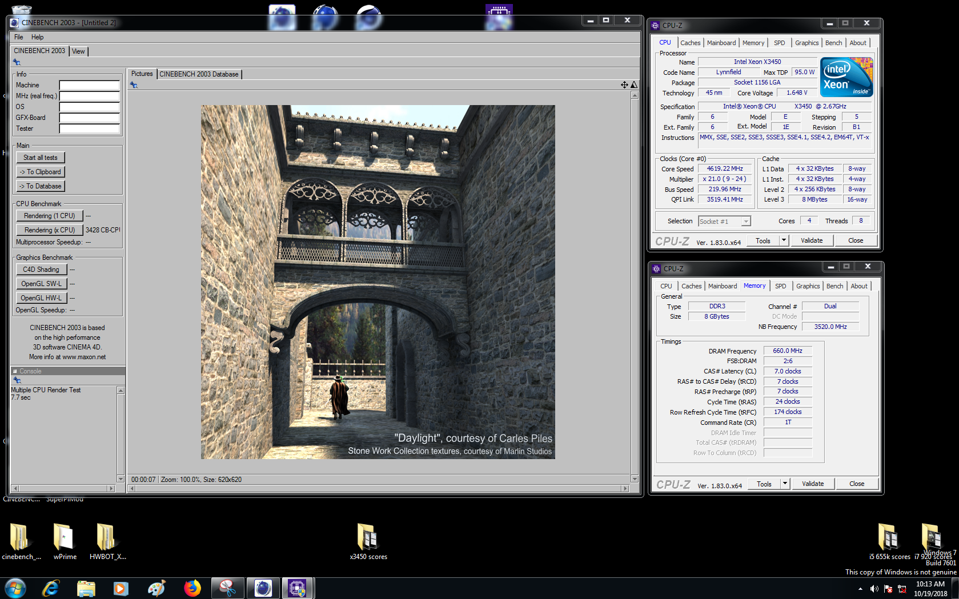The image size is (959, 599).
Task: Open Bench tab in upper CPU-Z window
Action: pyautogui.click(x=833, y=43)
